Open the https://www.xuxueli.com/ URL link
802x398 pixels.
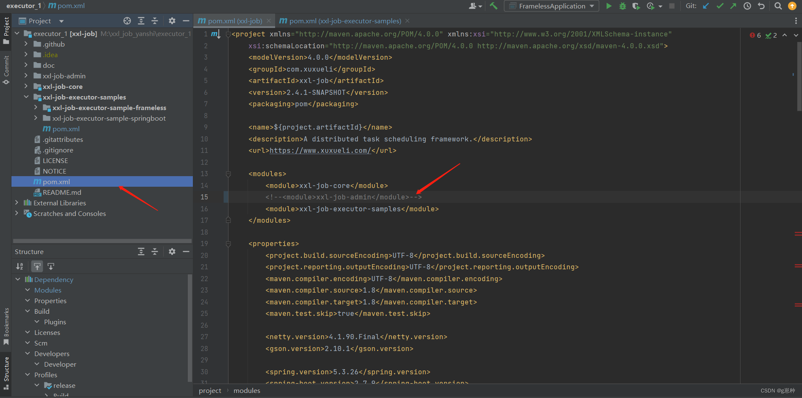(320, 150)
